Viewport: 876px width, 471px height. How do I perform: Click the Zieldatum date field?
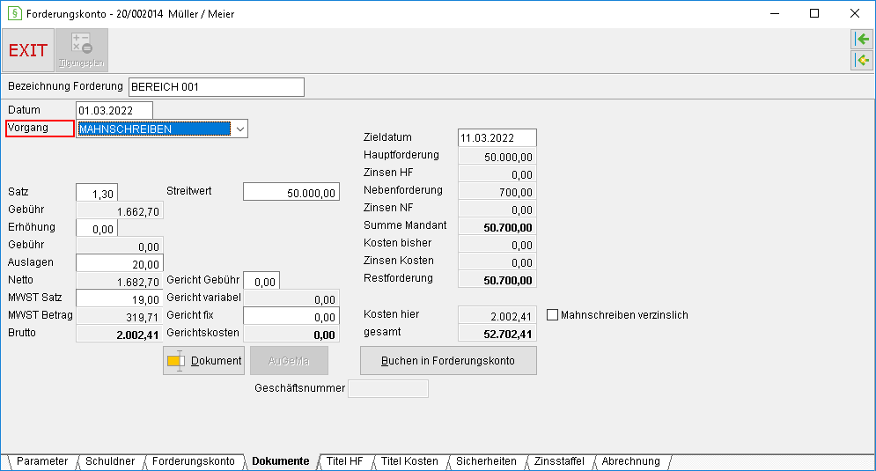pos(497,138)
